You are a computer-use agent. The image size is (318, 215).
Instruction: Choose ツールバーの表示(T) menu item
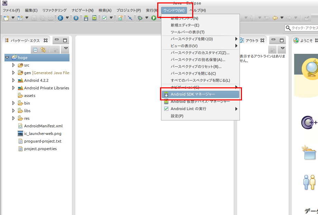[200, 32]
